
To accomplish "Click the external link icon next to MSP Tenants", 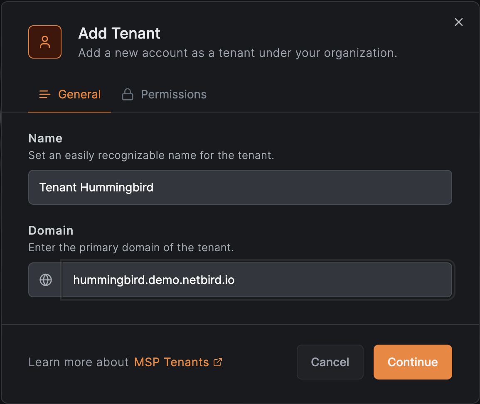I will (x=218, y=362).
